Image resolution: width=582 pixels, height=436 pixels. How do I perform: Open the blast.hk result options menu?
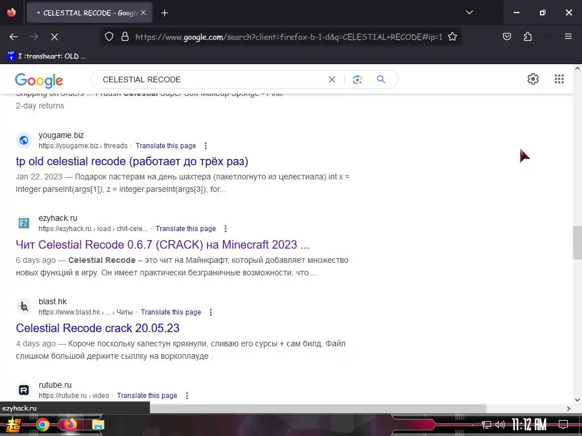(211, 312)
